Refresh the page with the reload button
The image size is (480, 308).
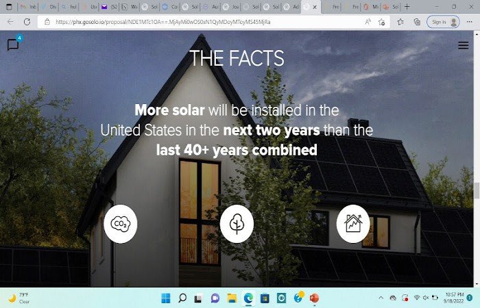[x=27, y=22]
